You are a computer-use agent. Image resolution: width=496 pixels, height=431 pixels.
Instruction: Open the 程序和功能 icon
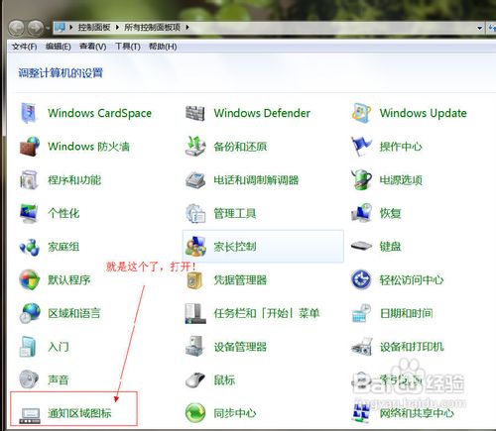(29, 180)
